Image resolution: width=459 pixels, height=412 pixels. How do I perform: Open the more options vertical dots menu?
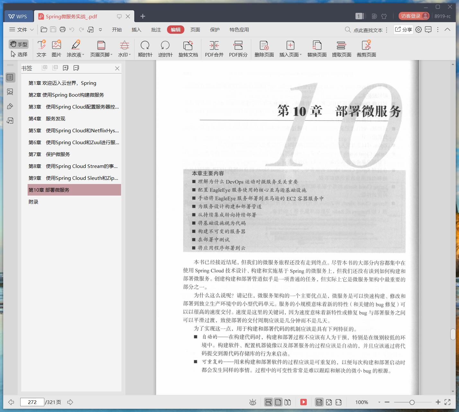[x=438, y=30]
